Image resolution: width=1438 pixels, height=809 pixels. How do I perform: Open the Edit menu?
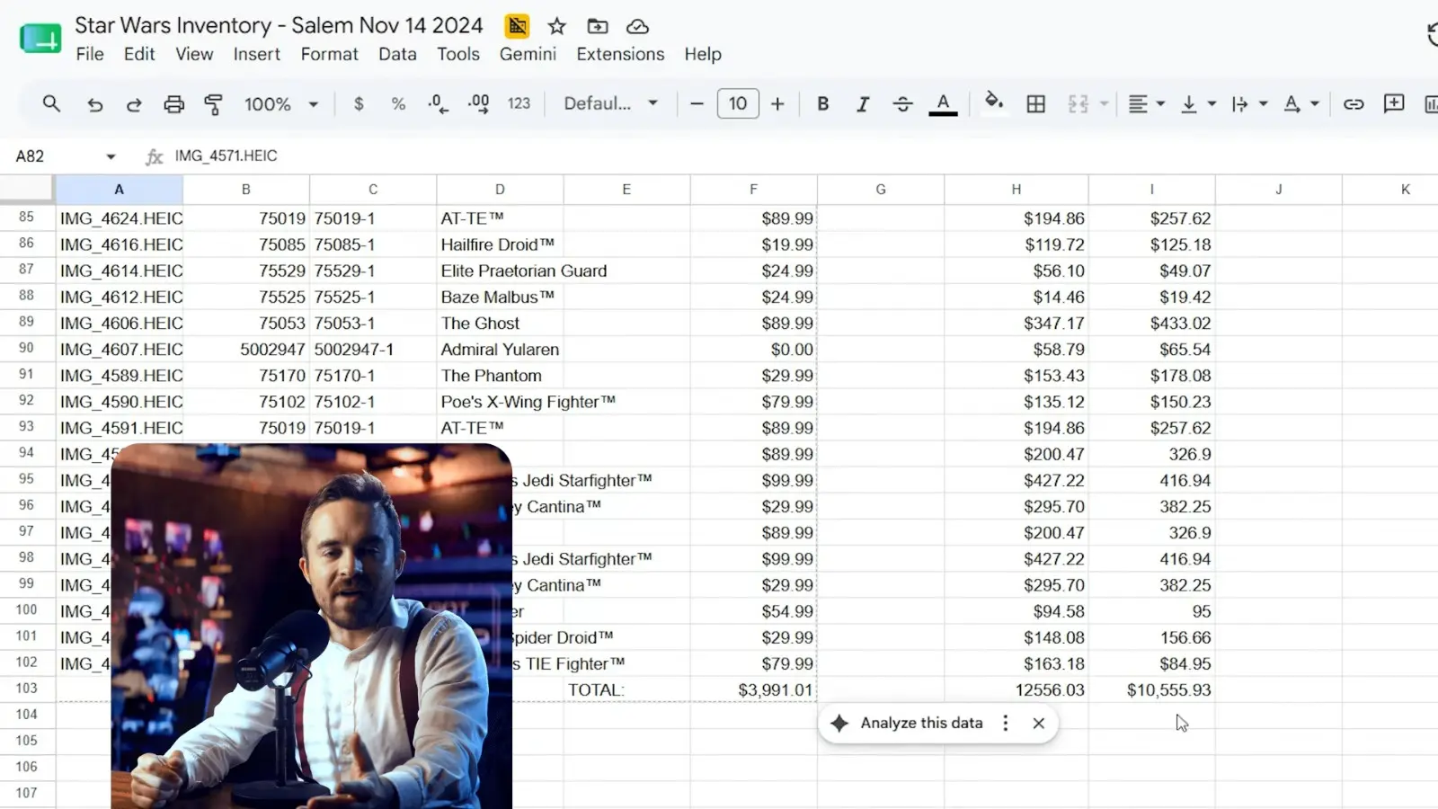pos(139,54)
